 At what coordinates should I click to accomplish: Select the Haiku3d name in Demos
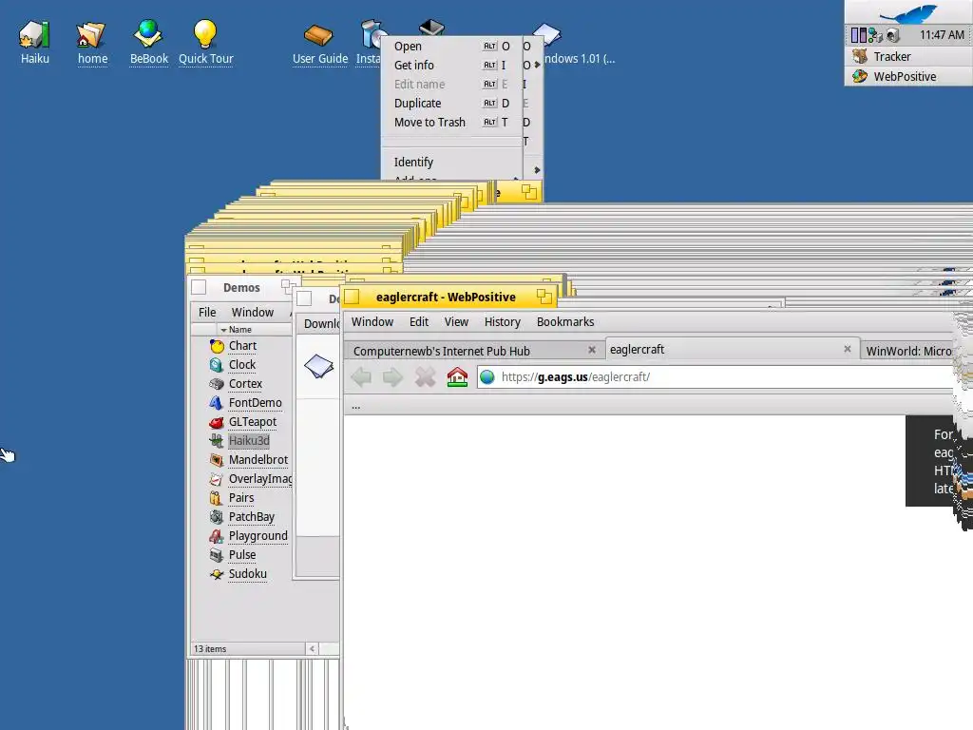[249, 441]
